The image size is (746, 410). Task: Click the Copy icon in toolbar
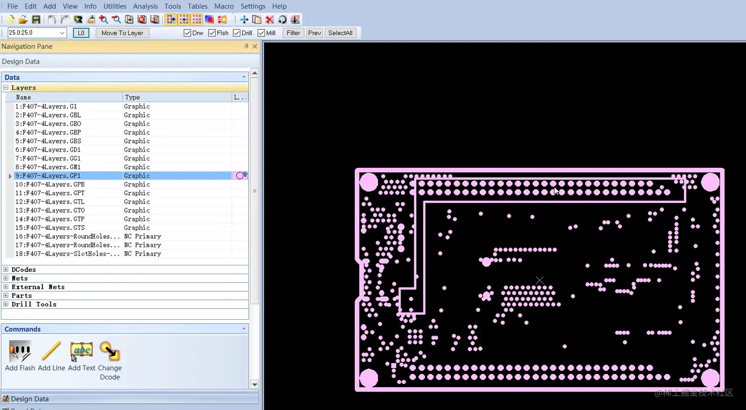(x=257, y=20)
